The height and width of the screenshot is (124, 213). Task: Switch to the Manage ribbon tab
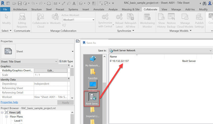point(176,9)
